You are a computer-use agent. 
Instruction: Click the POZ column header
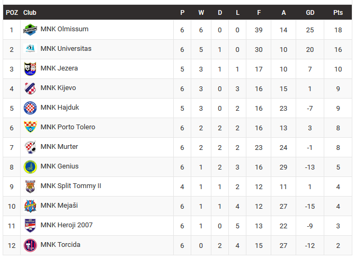(x=12, y=12)
